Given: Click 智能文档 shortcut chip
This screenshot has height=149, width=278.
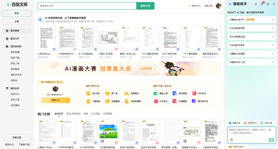Looking at the screenshot, I should click(x=235, y=123).
